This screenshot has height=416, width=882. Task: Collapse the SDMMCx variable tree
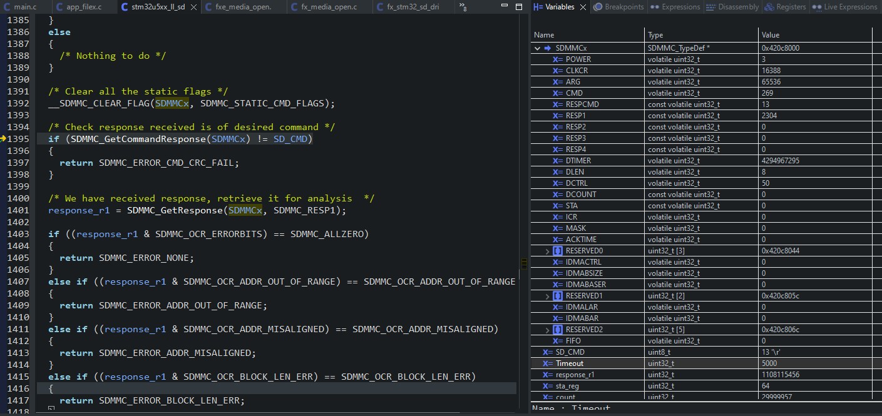[x=537, y=48]
